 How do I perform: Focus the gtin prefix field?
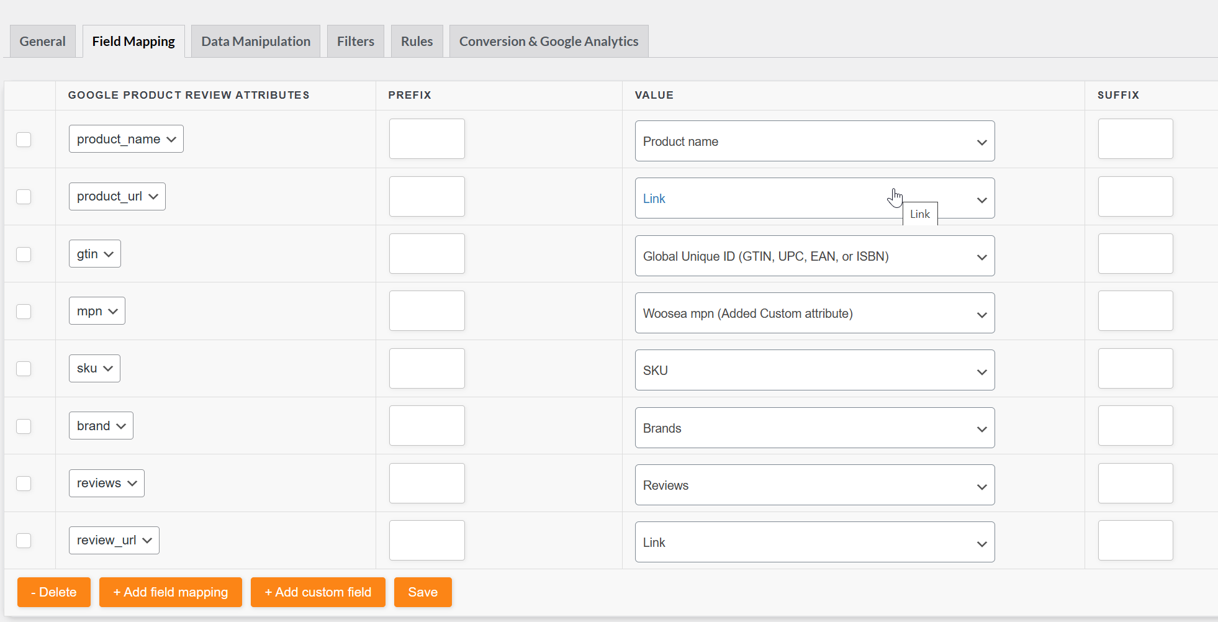point(427,254)
